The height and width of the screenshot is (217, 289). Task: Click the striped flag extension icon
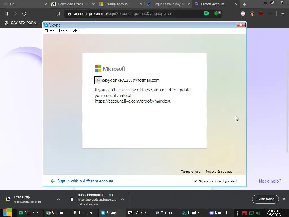click(x=243, y=14)
